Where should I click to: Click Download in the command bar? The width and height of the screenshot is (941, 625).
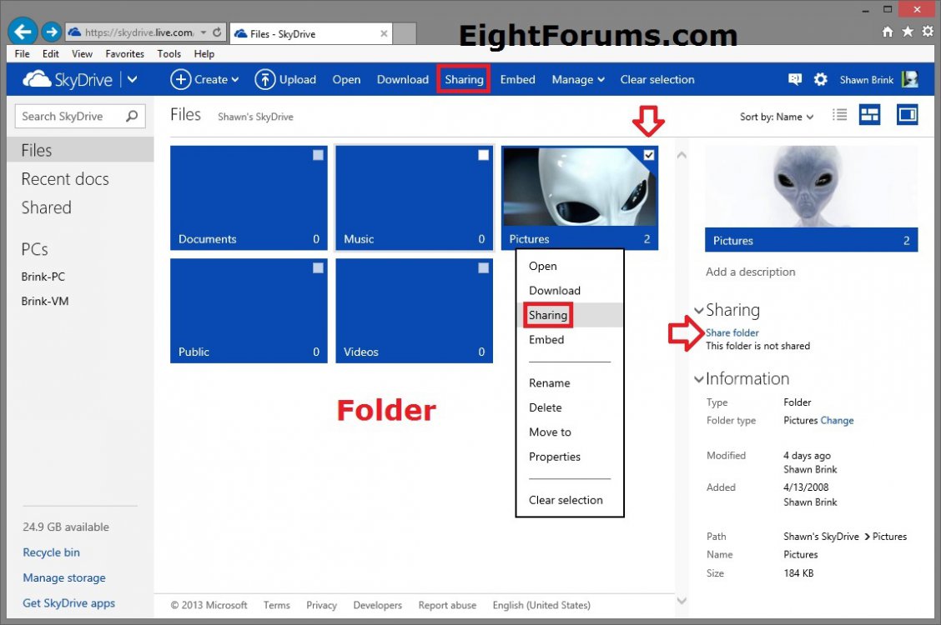click(403, 80)
